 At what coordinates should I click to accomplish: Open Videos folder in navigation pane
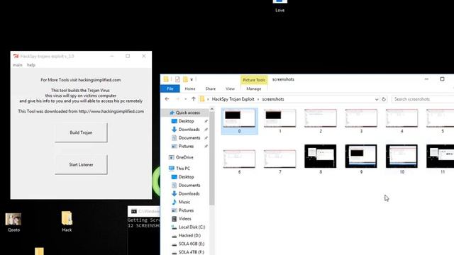coord(184,219)
